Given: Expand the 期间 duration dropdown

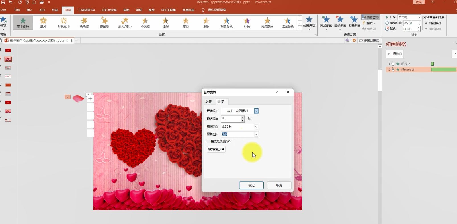Looking at the screenshot, I should (256, 127).
